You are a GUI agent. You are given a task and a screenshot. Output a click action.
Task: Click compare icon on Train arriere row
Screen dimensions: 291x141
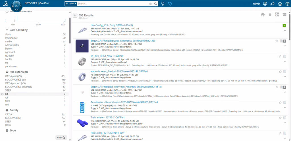click(x=285, y=118)
